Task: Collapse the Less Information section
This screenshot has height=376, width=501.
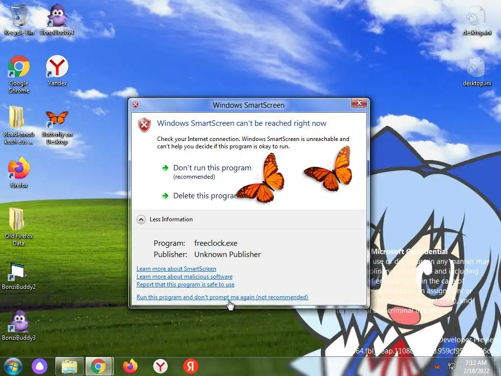Action: (x=165, y=219)
